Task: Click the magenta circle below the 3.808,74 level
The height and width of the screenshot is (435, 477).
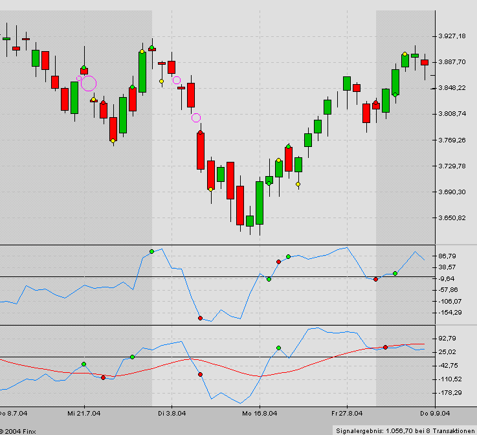Action: [196, 118]
